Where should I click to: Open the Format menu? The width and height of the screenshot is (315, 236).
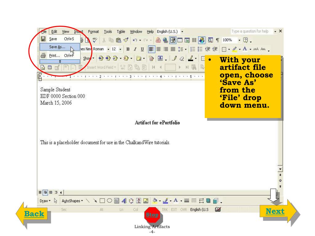pyautogui.click(x=94, y=32)
